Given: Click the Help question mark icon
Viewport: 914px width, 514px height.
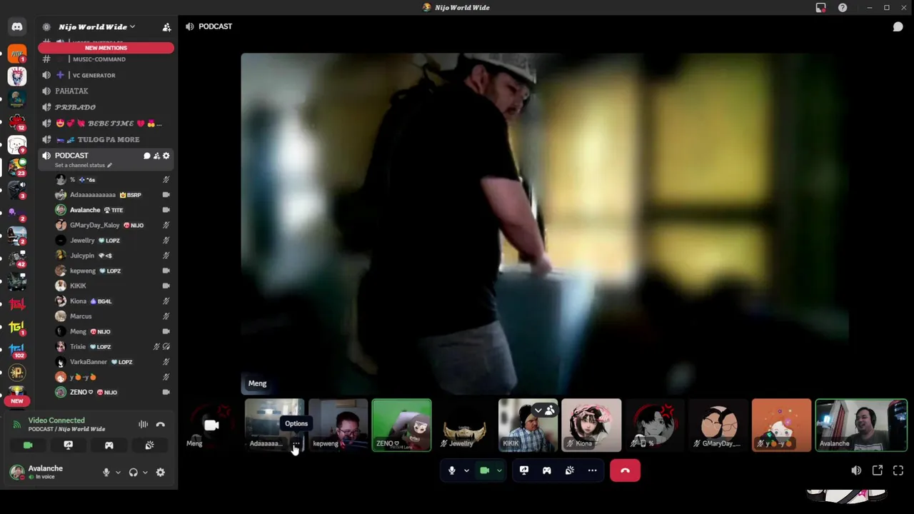Looking at the screenshot, I should pos(843,8).
